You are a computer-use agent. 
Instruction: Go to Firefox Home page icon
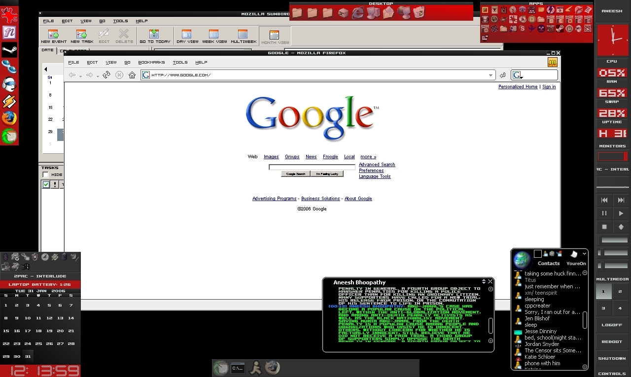pyautogui.click(x=132, y=75)
